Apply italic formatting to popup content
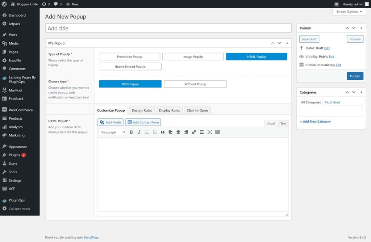 (139, 132)
